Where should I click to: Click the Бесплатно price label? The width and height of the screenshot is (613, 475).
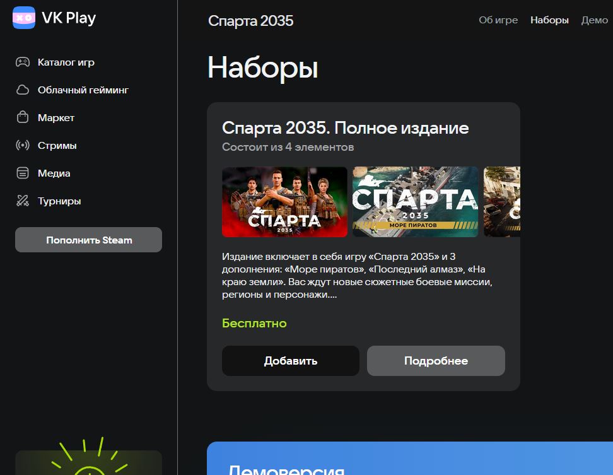pos(254,324)
